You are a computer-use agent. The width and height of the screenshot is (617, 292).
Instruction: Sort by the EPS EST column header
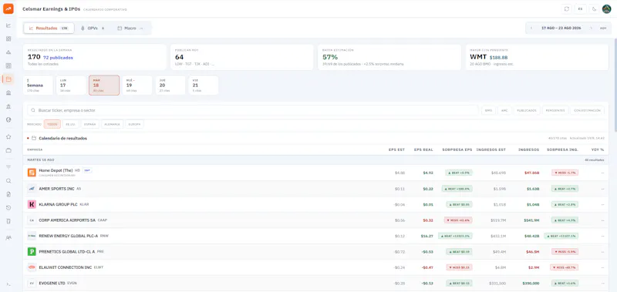(x=396, y=149)
